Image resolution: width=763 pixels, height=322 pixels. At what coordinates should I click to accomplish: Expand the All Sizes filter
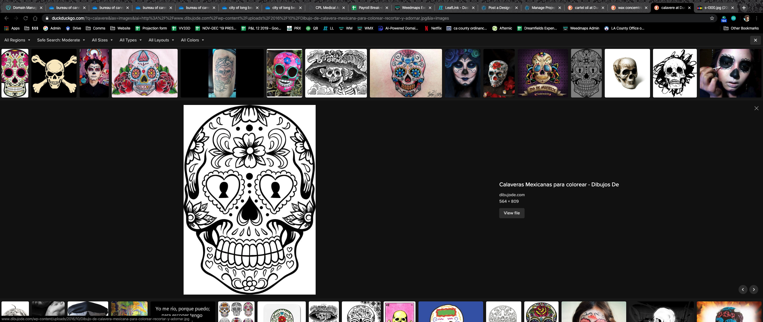tap(102, 40)
